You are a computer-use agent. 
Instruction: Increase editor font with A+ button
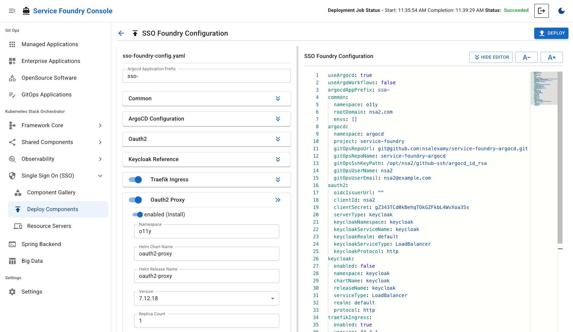click(552, 57)
